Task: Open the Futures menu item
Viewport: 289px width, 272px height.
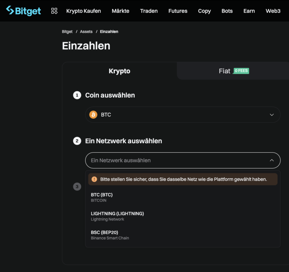Action: point(178,11)
